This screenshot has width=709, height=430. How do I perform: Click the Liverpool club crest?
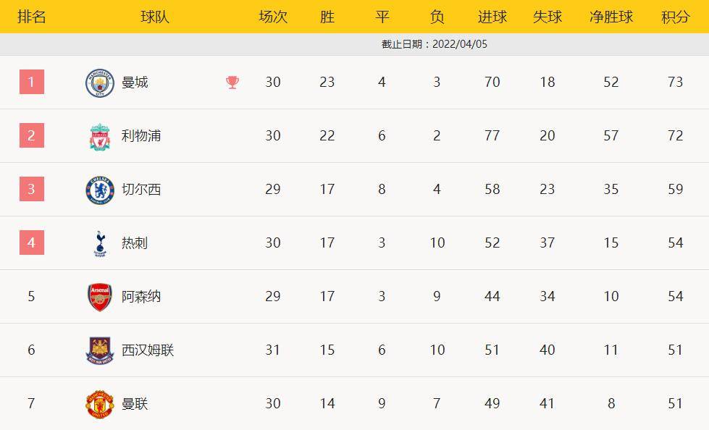tap(100, 136)
